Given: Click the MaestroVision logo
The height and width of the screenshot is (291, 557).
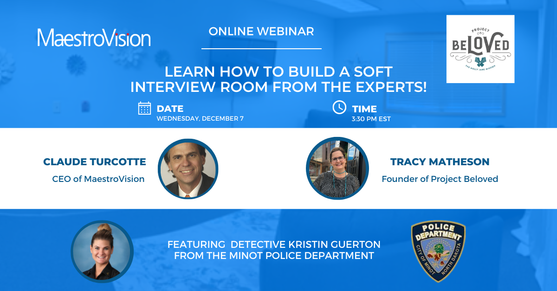Looking at the screenshot, I should tap(94, 38).
